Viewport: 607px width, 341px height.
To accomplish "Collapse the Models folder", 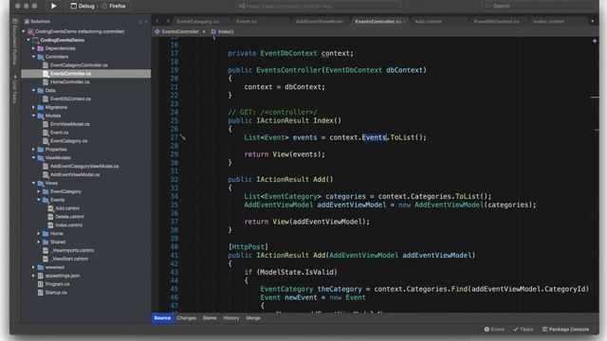I will (34, 116).
